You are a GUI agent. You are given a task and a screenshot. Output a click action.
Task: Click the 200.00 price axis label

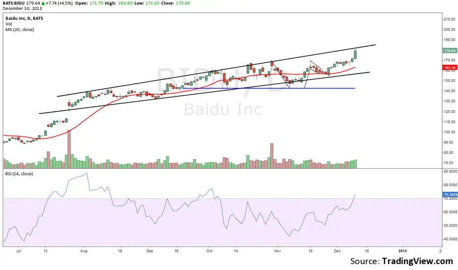[x=450, y=29]
